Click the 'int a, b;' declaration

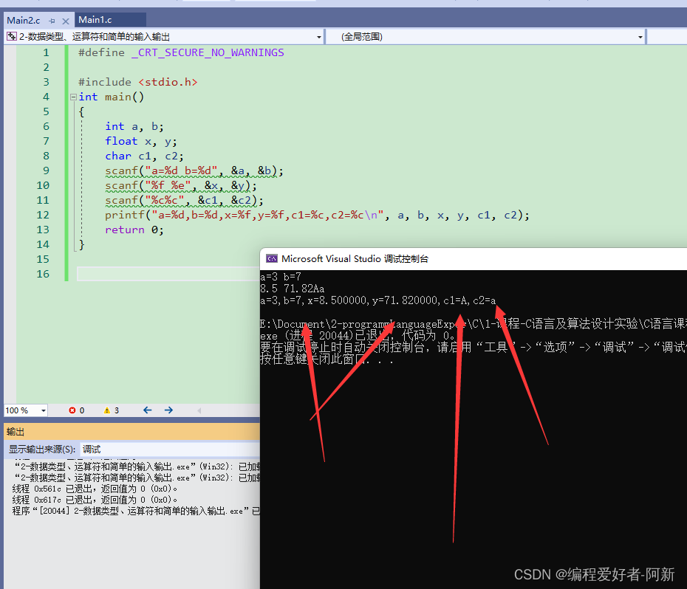point(134,126)
